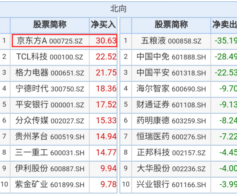Click left 股票简称 column header

coord(50,25)
